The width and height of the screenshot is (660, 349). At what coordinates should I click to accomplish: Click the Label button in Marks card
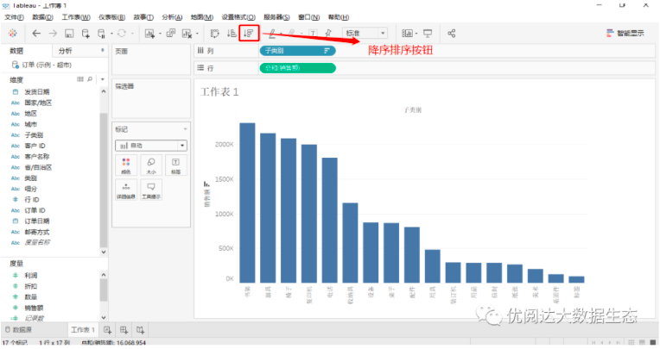(175, 164)
